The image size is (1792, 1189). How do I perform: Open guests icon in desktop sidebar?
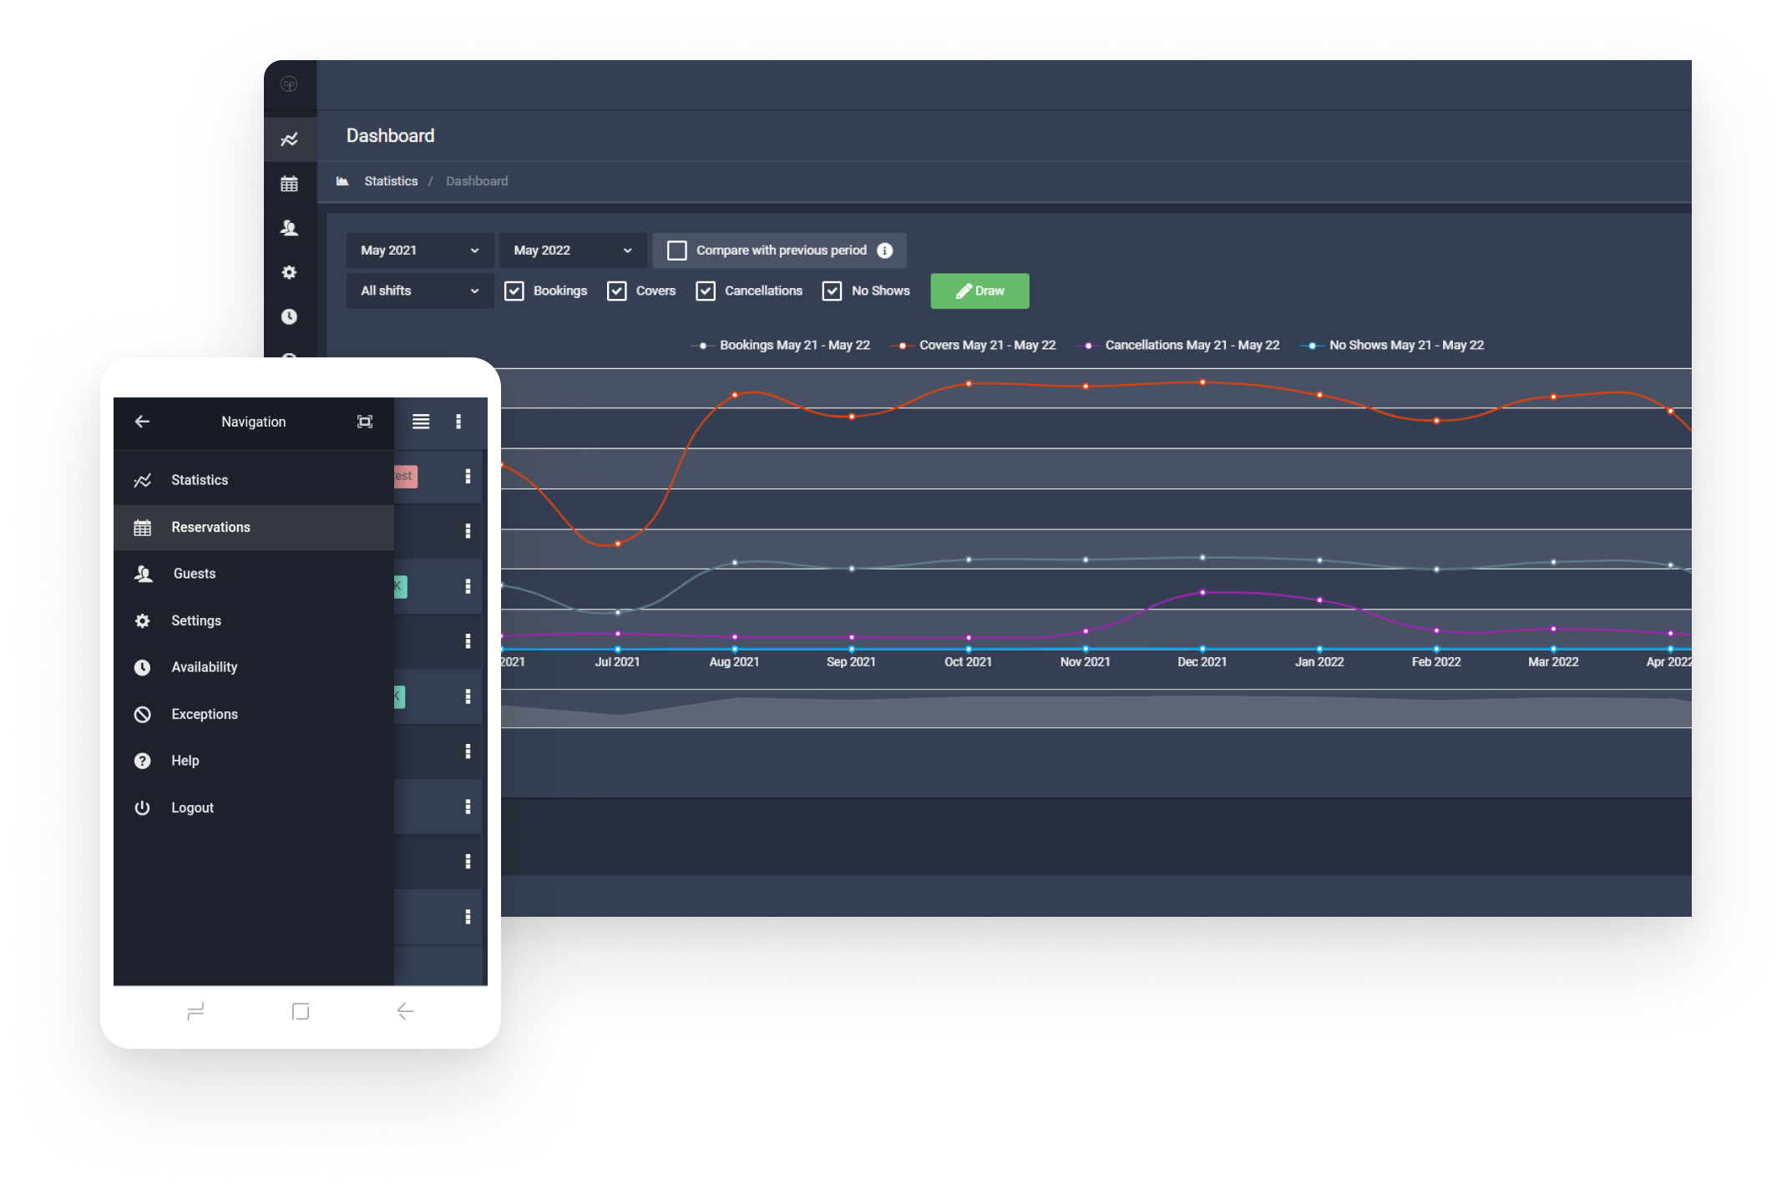pos(289,228)
